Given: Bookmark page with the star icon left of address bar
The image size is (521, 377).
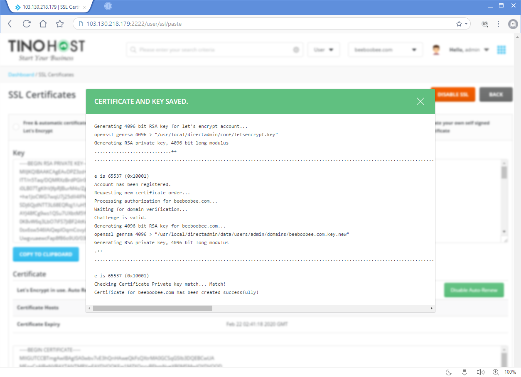Looking at the screenshot, I should click(x=60, y=24).
